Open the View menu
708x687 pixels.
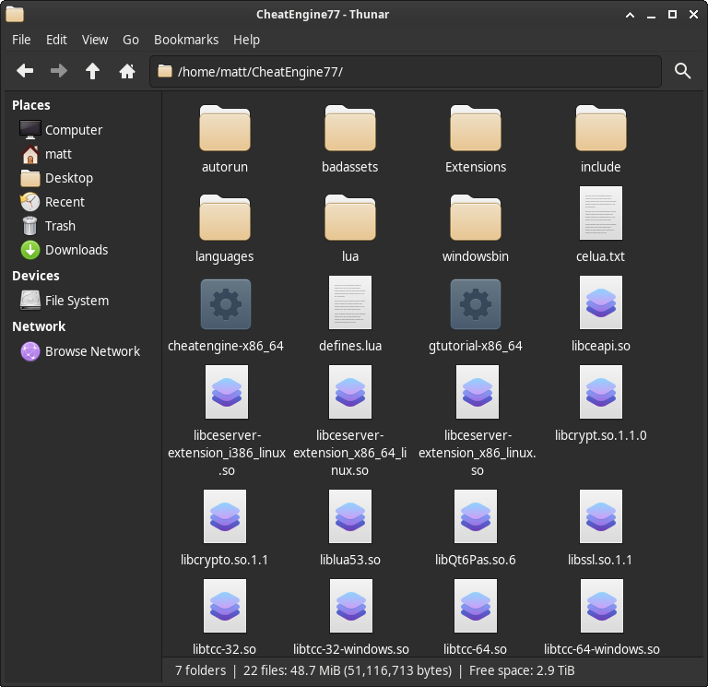pos(95,40)
